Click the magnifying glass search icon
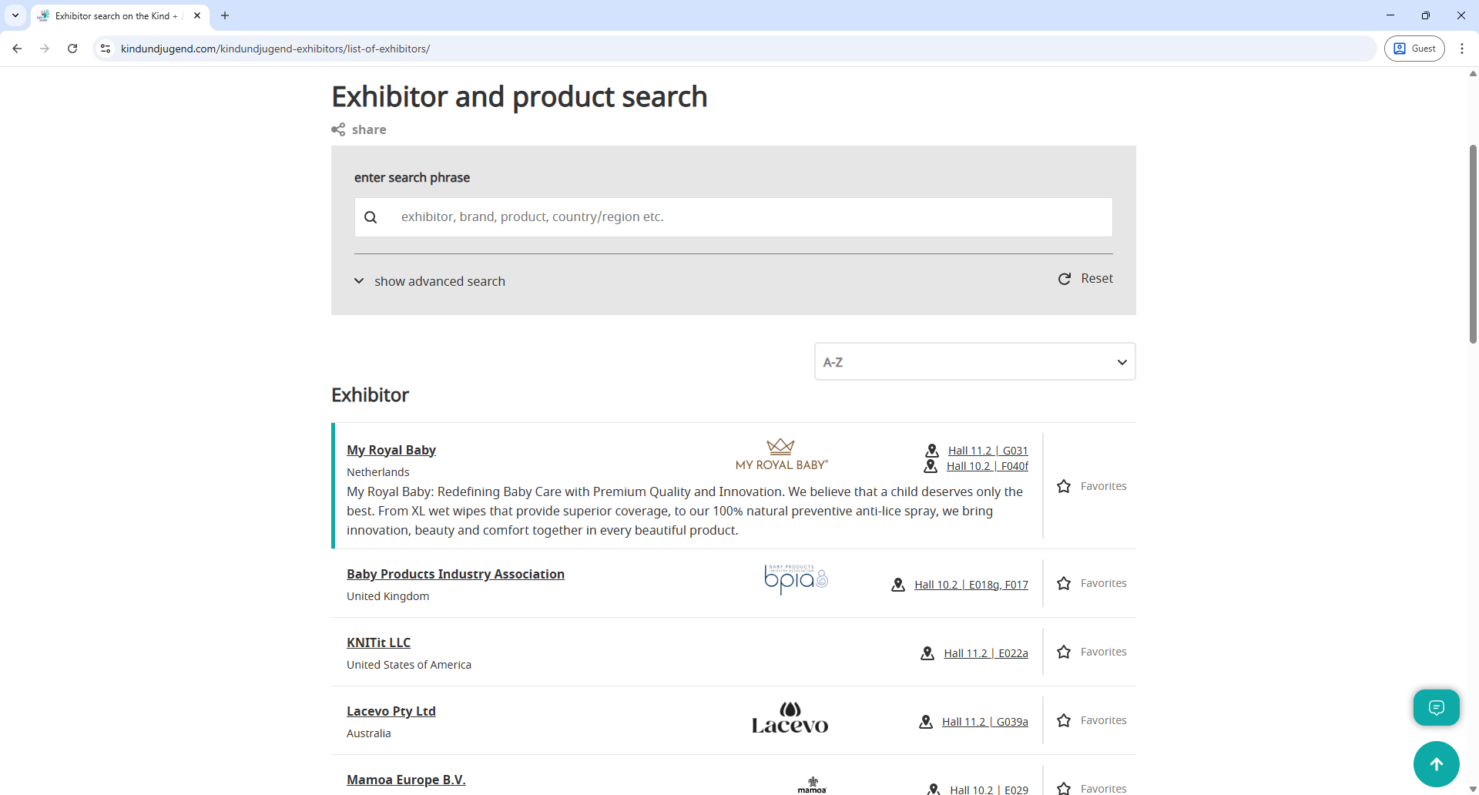This screenshot has height=795, width=1479. 371,216
